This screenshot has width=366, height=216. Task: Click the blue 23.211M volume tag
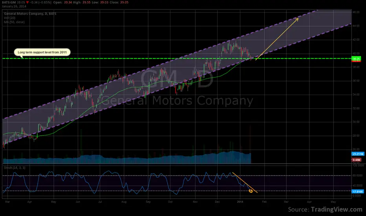[358, 154]
